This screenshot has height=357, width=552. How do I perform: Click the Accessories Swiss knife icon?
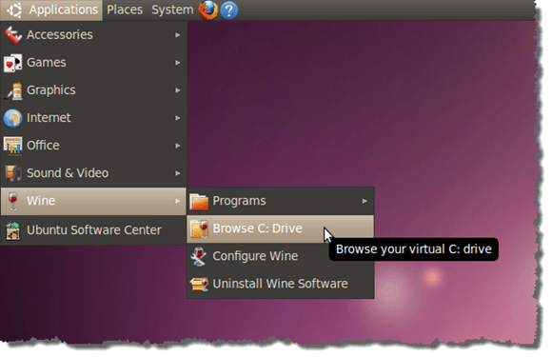click(x=12, y=35)
